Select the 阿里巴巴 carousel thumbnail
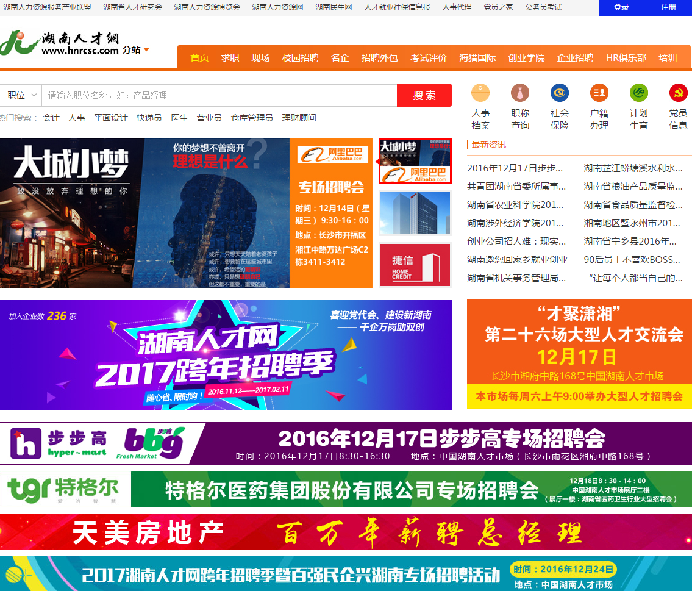 coord(415,161)
